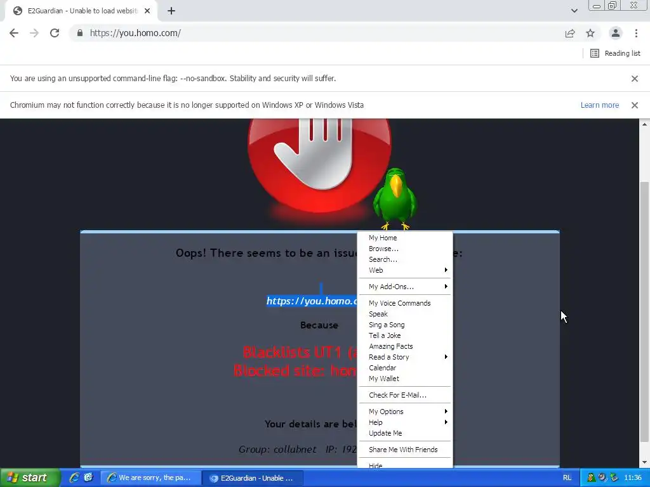
Task: Switch to E2Guardian taskbar button
Action: tap(253, 478)
